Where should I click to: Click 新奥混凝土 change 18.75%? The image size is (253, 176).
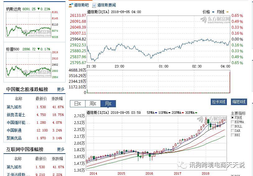pyautogui.click(x=58, y=115)
